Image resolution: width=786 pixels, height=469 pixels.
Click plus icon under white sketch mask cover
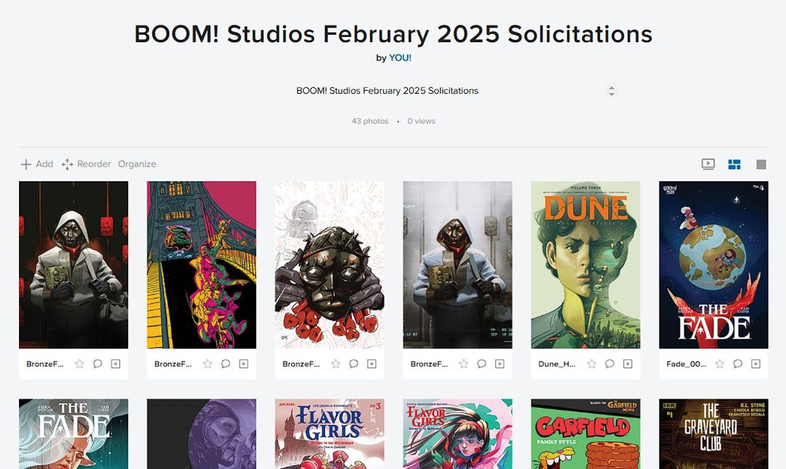pyautogui.click(x=372, y=364)
